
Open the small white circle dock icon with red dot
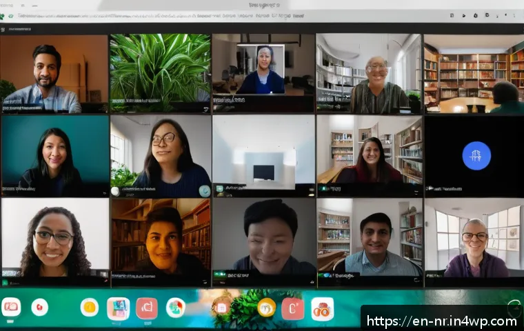click(x=40, y=308)
